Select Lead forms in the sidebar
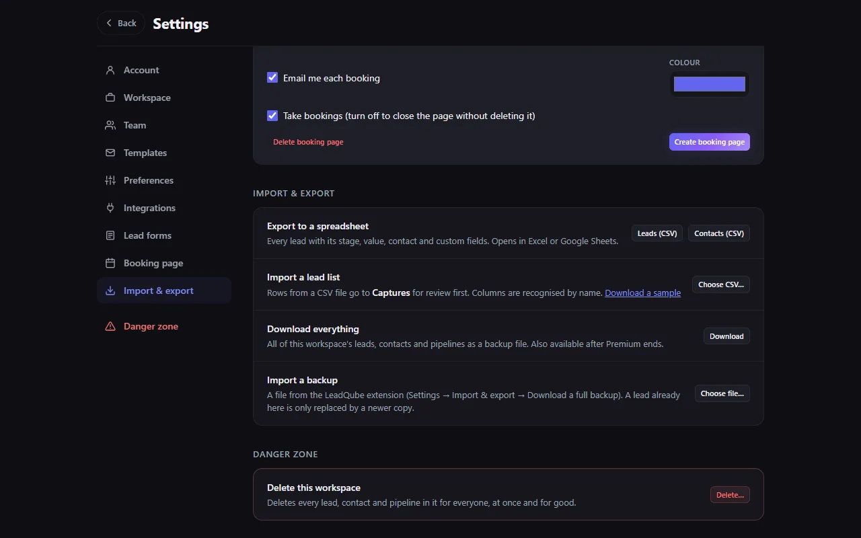This screenshot has height=538, width=861. [x=164, y=235]
